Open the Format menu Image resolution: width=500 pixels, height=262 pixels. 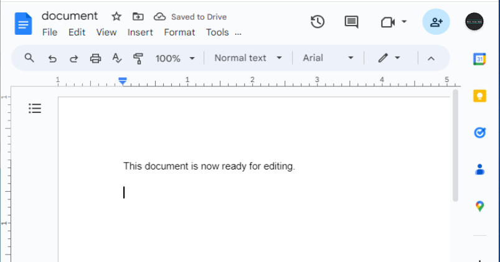pos(179,32)
